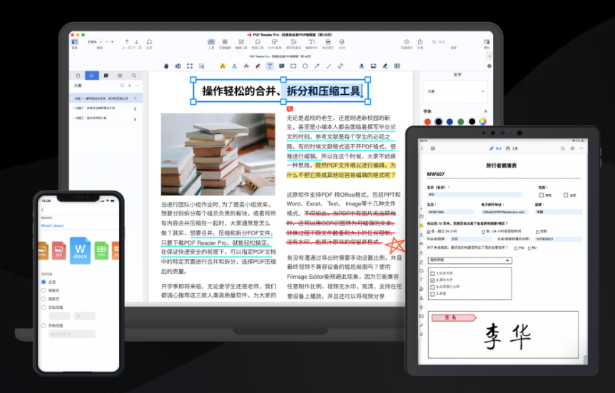Click the orange comment marker below heading
The height and width of the screenshot is (393, 615).
click(x=290, y=108)
